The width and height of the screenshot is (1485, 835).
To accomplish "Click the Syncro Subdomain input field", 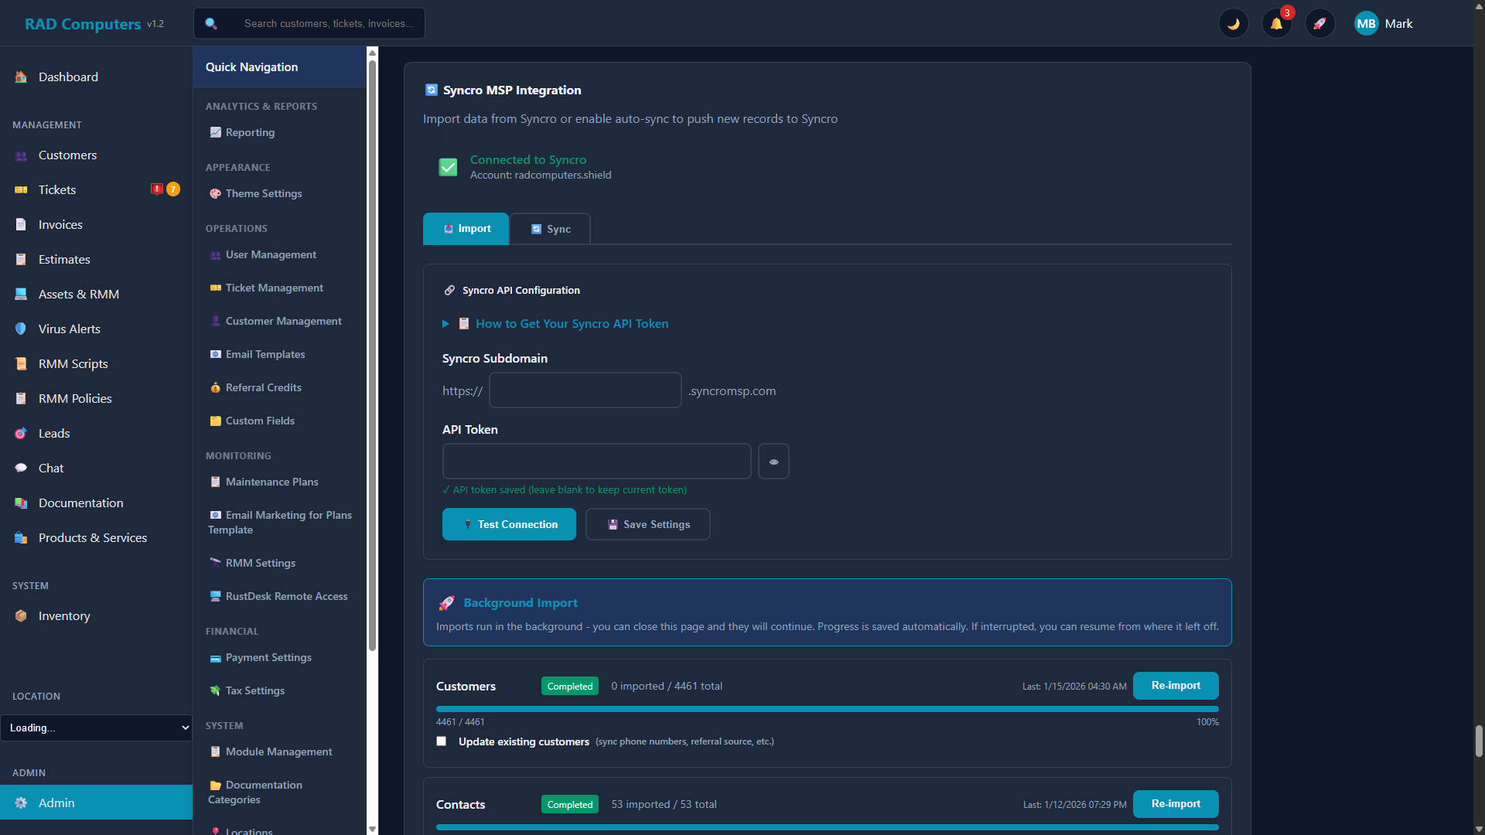I will tap(585, 390).
